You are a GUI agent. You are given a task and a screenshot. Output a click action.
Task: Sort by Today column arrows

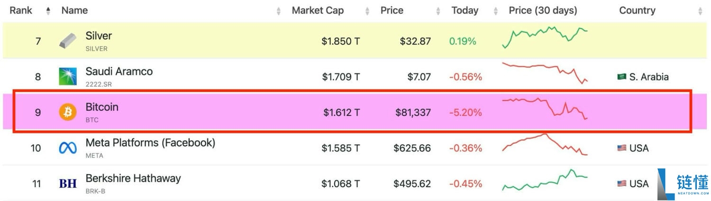[496, 11]
